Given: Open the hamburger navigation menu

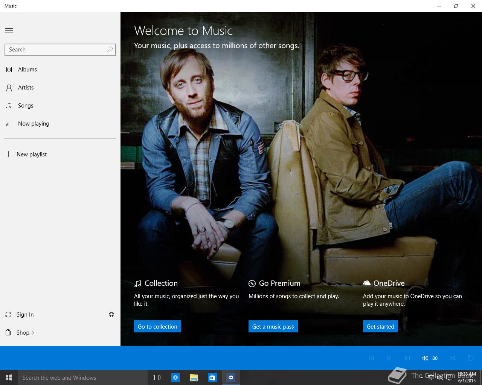Looking at the screenshot, I should click(x=9, y=30).
